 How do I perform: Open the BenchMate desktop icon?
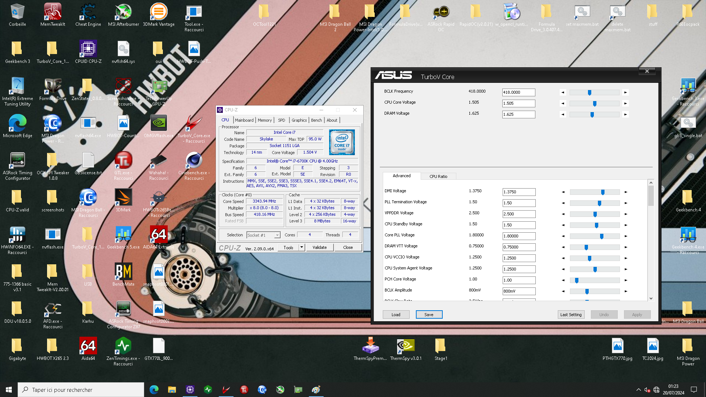tap(123, 275)
